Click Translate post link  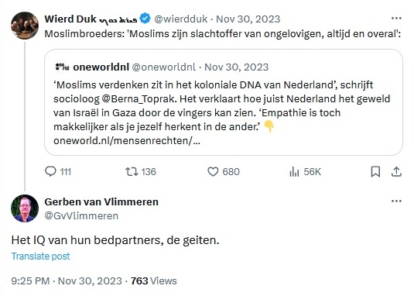pos(41,256)
